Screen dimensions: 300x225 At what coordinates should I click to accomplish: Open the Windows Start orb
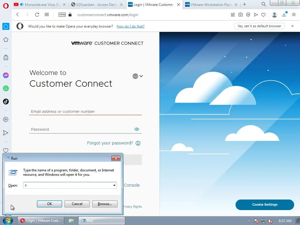[8, 220]
